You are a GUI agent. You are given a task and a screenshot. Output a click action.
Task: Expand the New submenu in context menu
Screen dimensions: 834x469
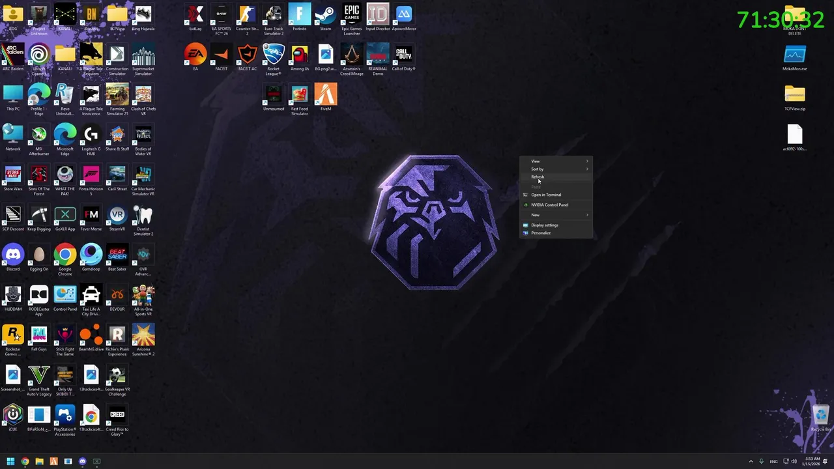pyautogui.click(x=556, y=215)
